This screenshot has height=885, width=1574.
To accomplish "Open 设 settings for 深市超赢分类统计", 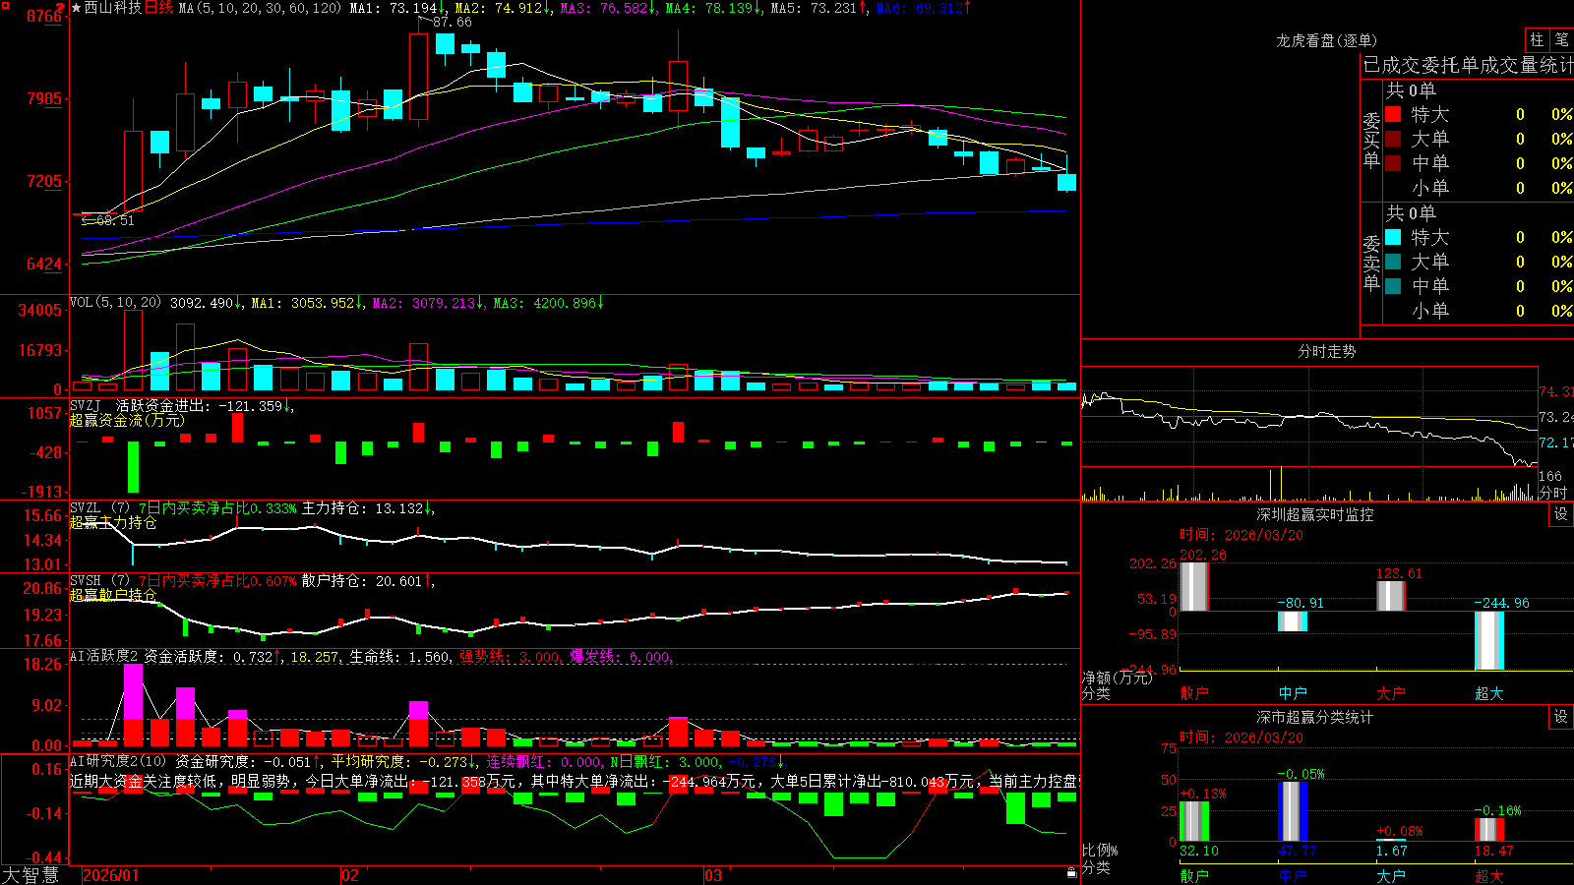I will tap(1560, 717).
